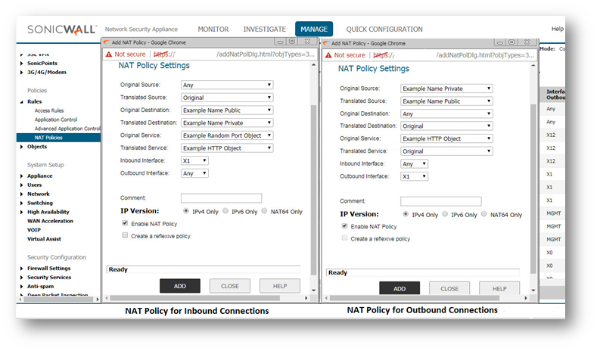This screenshot has width=597, height=351.
Task: Toggle Enable NAT Policy in the inbound dialog
Action: click(x=125, y=224)
